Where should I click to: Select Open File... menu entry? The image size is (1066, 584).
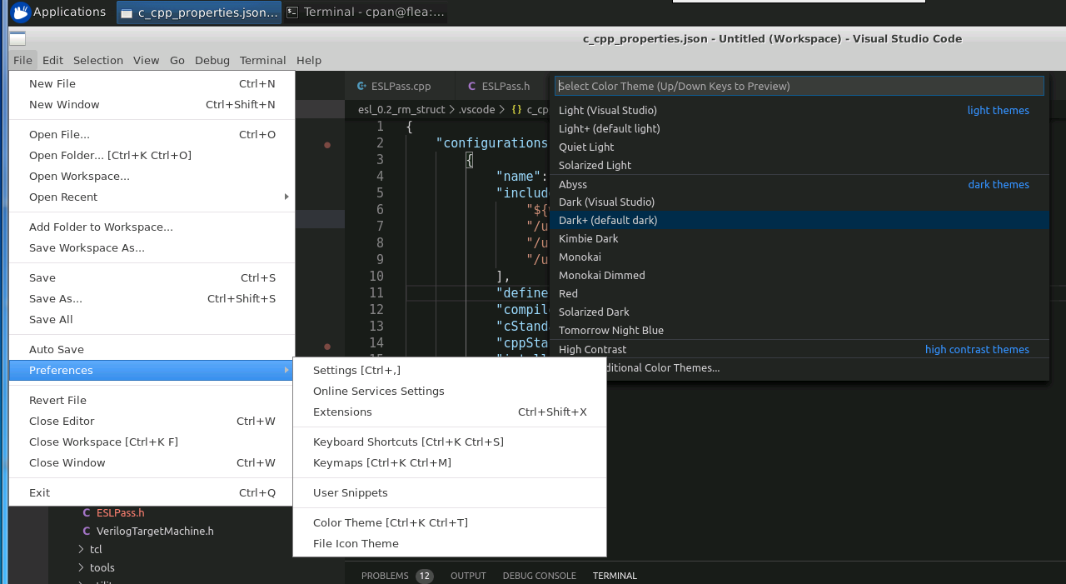[152, 134]
